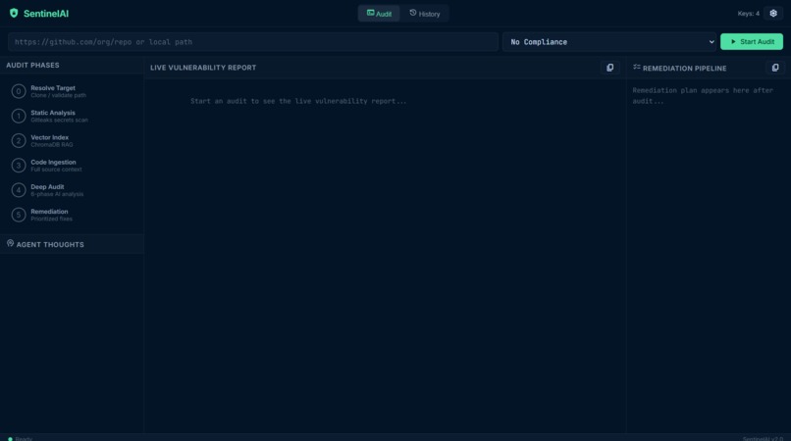
Task: Click the 'Remediation plan appears here' text
Action: [703, 96]
